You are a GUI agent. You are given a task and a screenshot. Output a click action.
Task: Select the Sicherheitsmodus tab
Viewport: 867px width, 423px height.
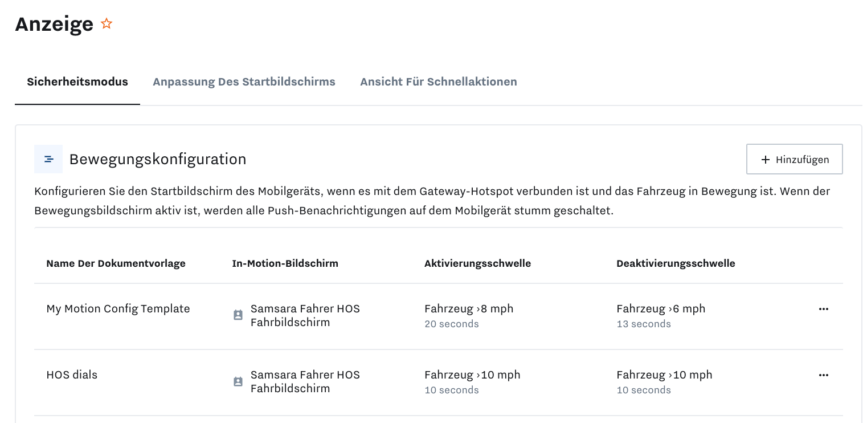pos(77,82)
